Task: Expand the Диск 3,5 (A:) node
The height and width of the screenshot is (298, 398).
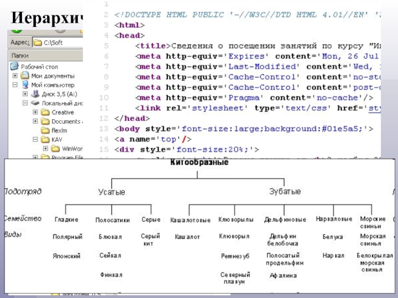Action: click(25, 94)
